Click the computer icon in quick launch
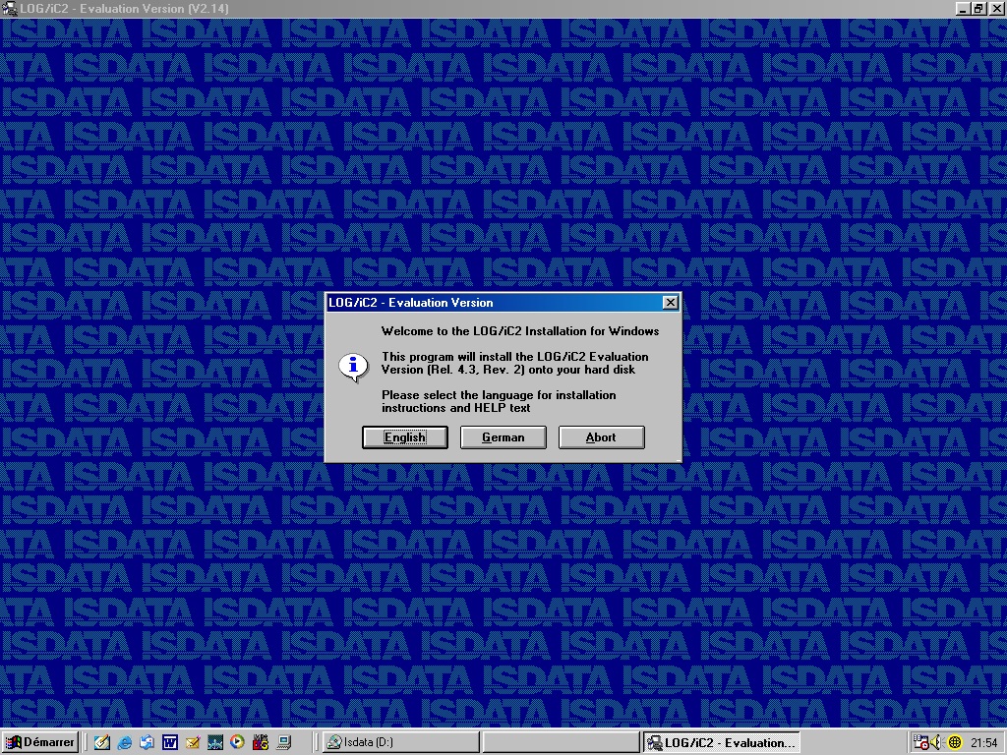1007x755 pixels. pos(283,742)
